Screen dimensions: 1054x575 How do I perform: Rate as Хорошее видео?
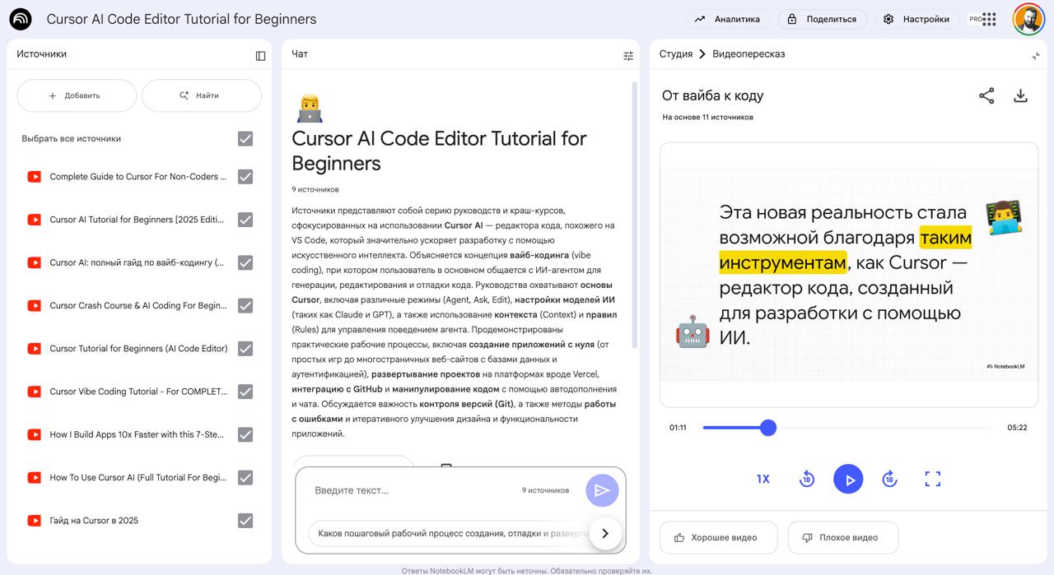(719, 538)
